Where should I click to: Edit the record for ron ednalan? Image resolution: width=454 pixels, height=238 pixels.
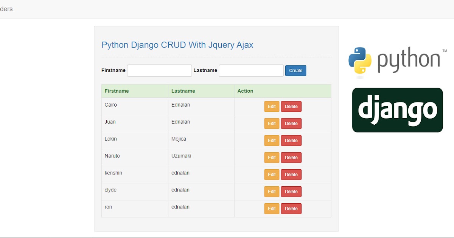point(272,208)
